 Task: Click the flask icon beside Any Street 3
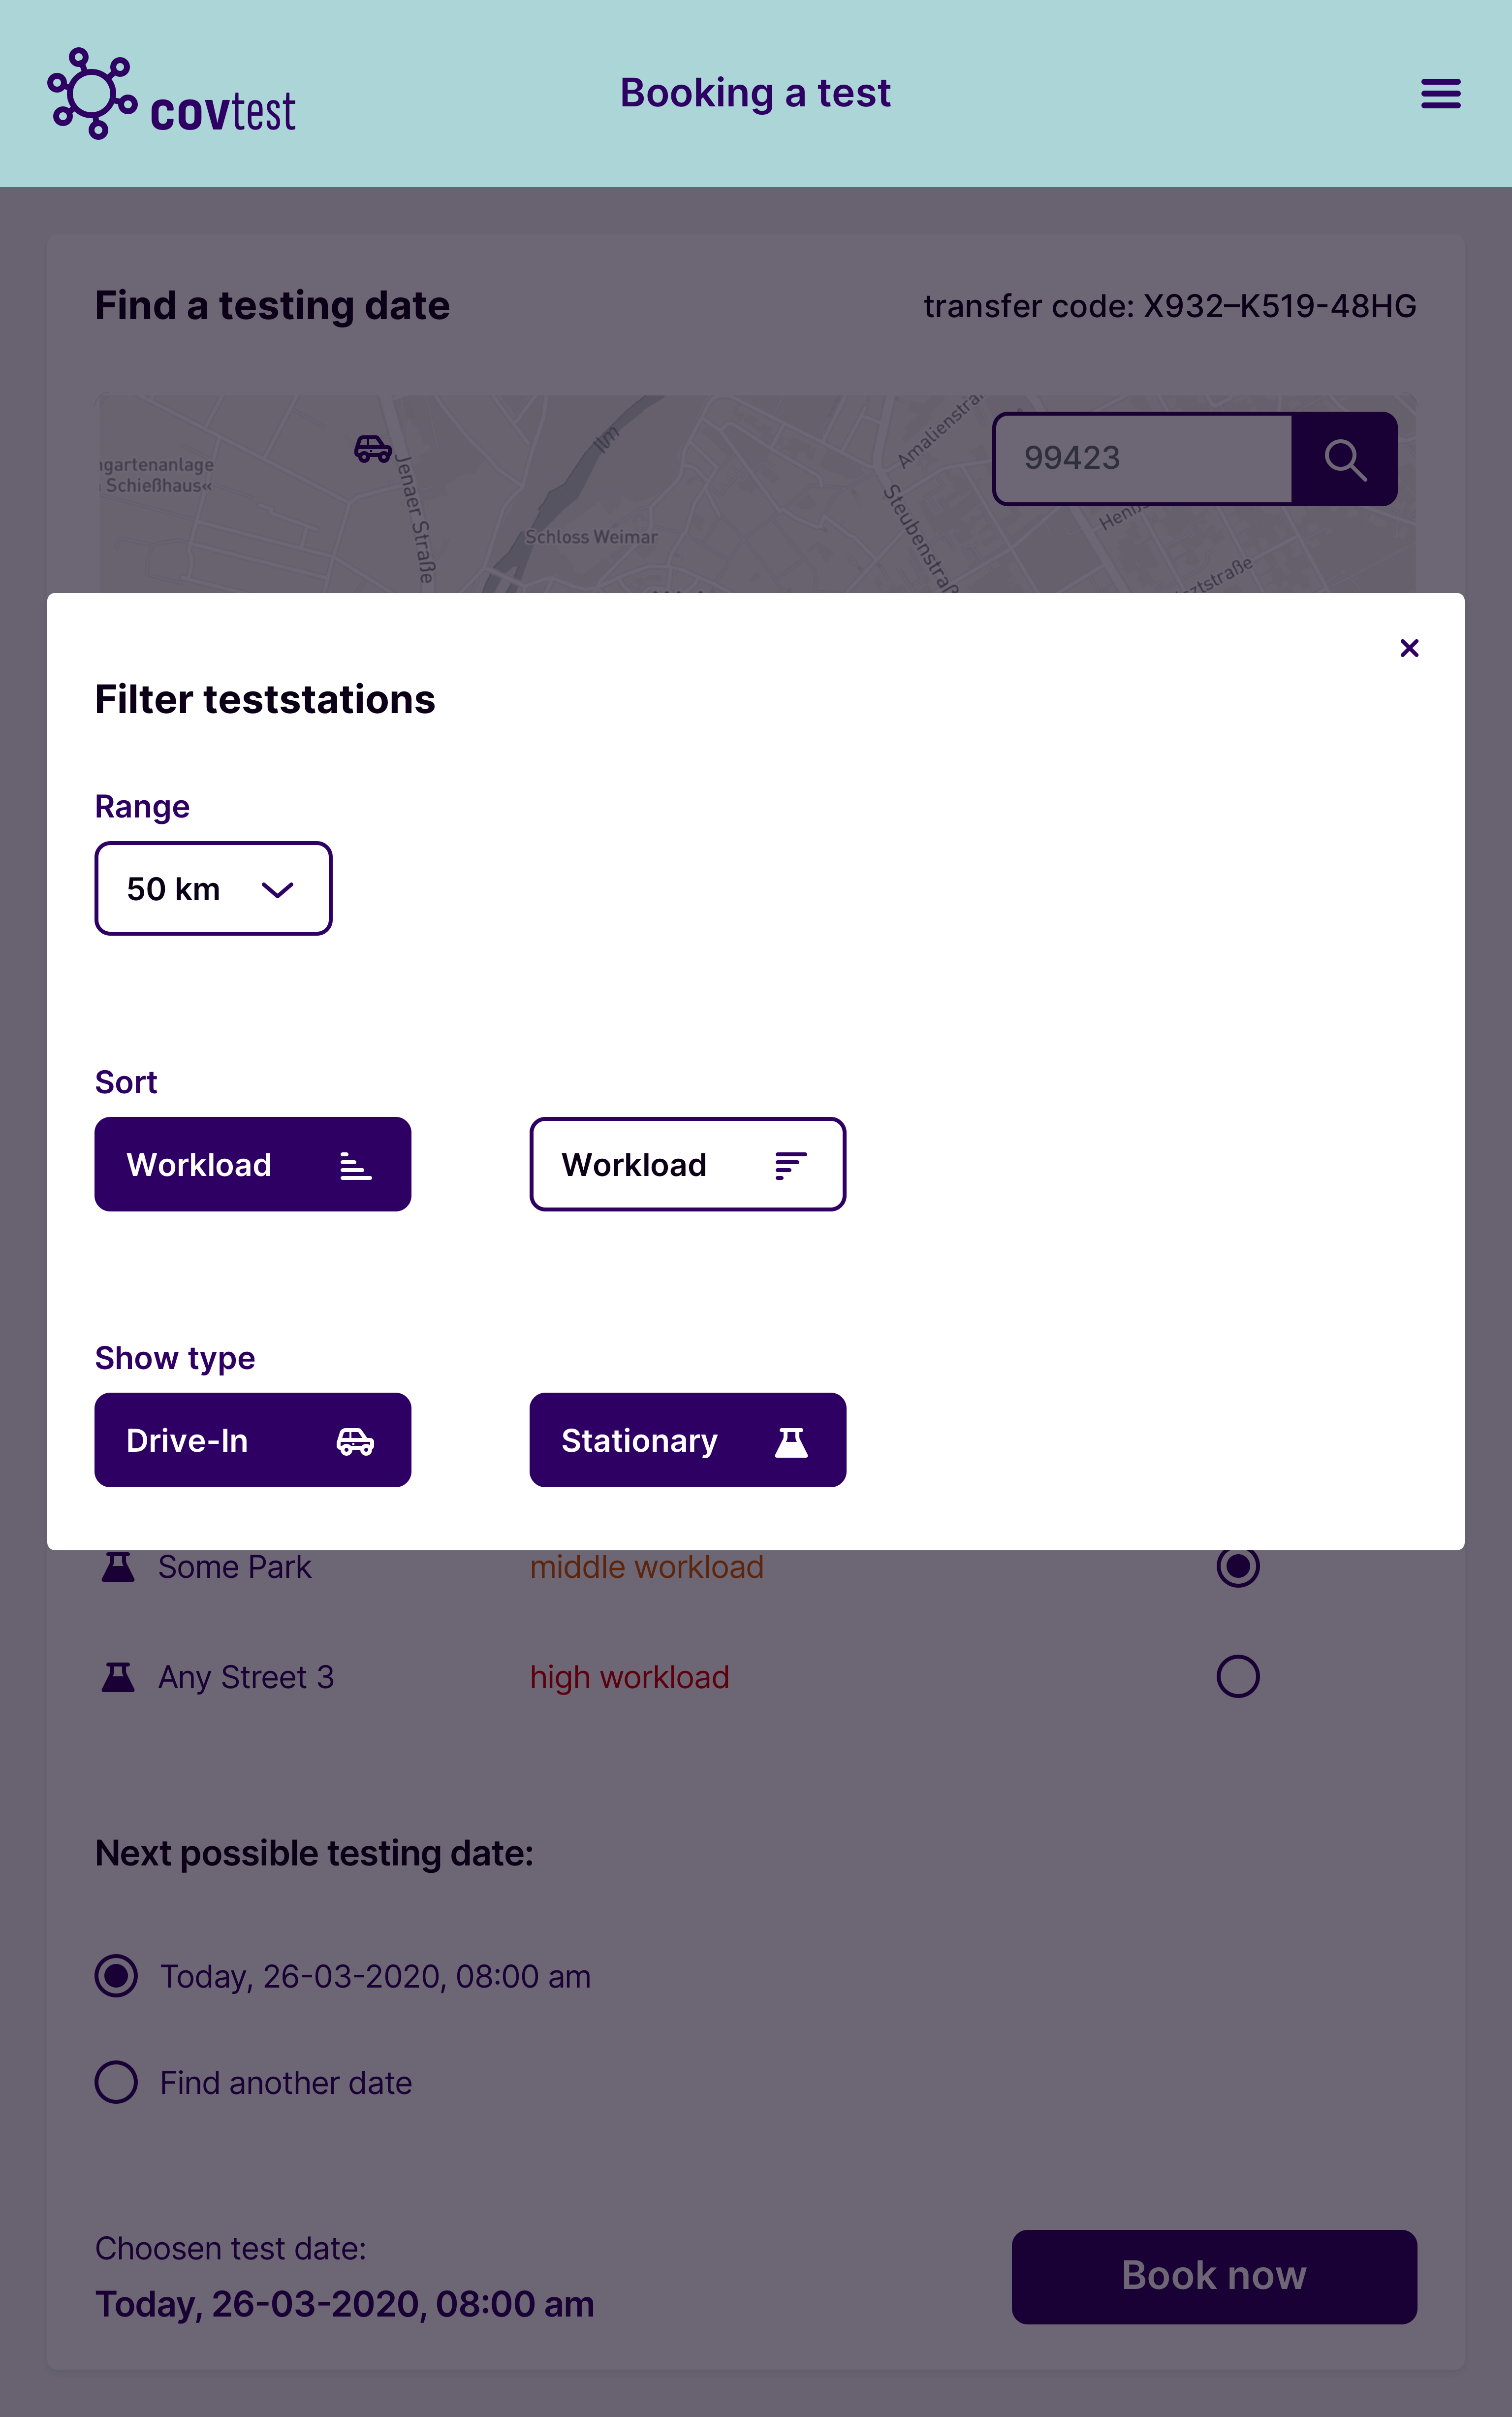point(118,1677)
